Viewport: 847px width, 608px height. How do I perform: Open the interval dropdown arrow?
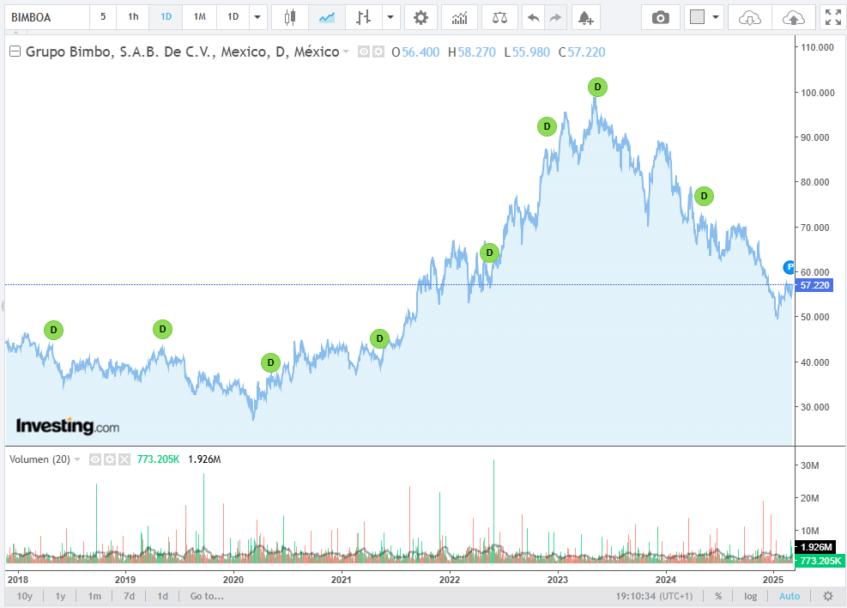click(257, 17)
